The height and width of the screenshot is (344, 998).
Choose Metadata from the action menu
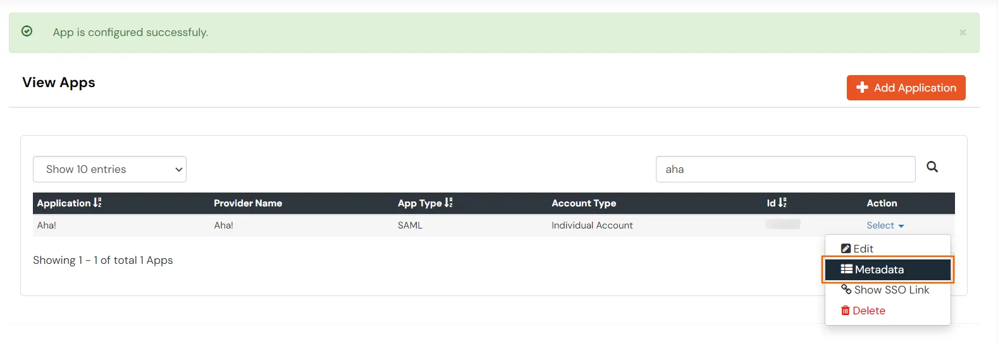pyautogui.click(x=887, y=270)
